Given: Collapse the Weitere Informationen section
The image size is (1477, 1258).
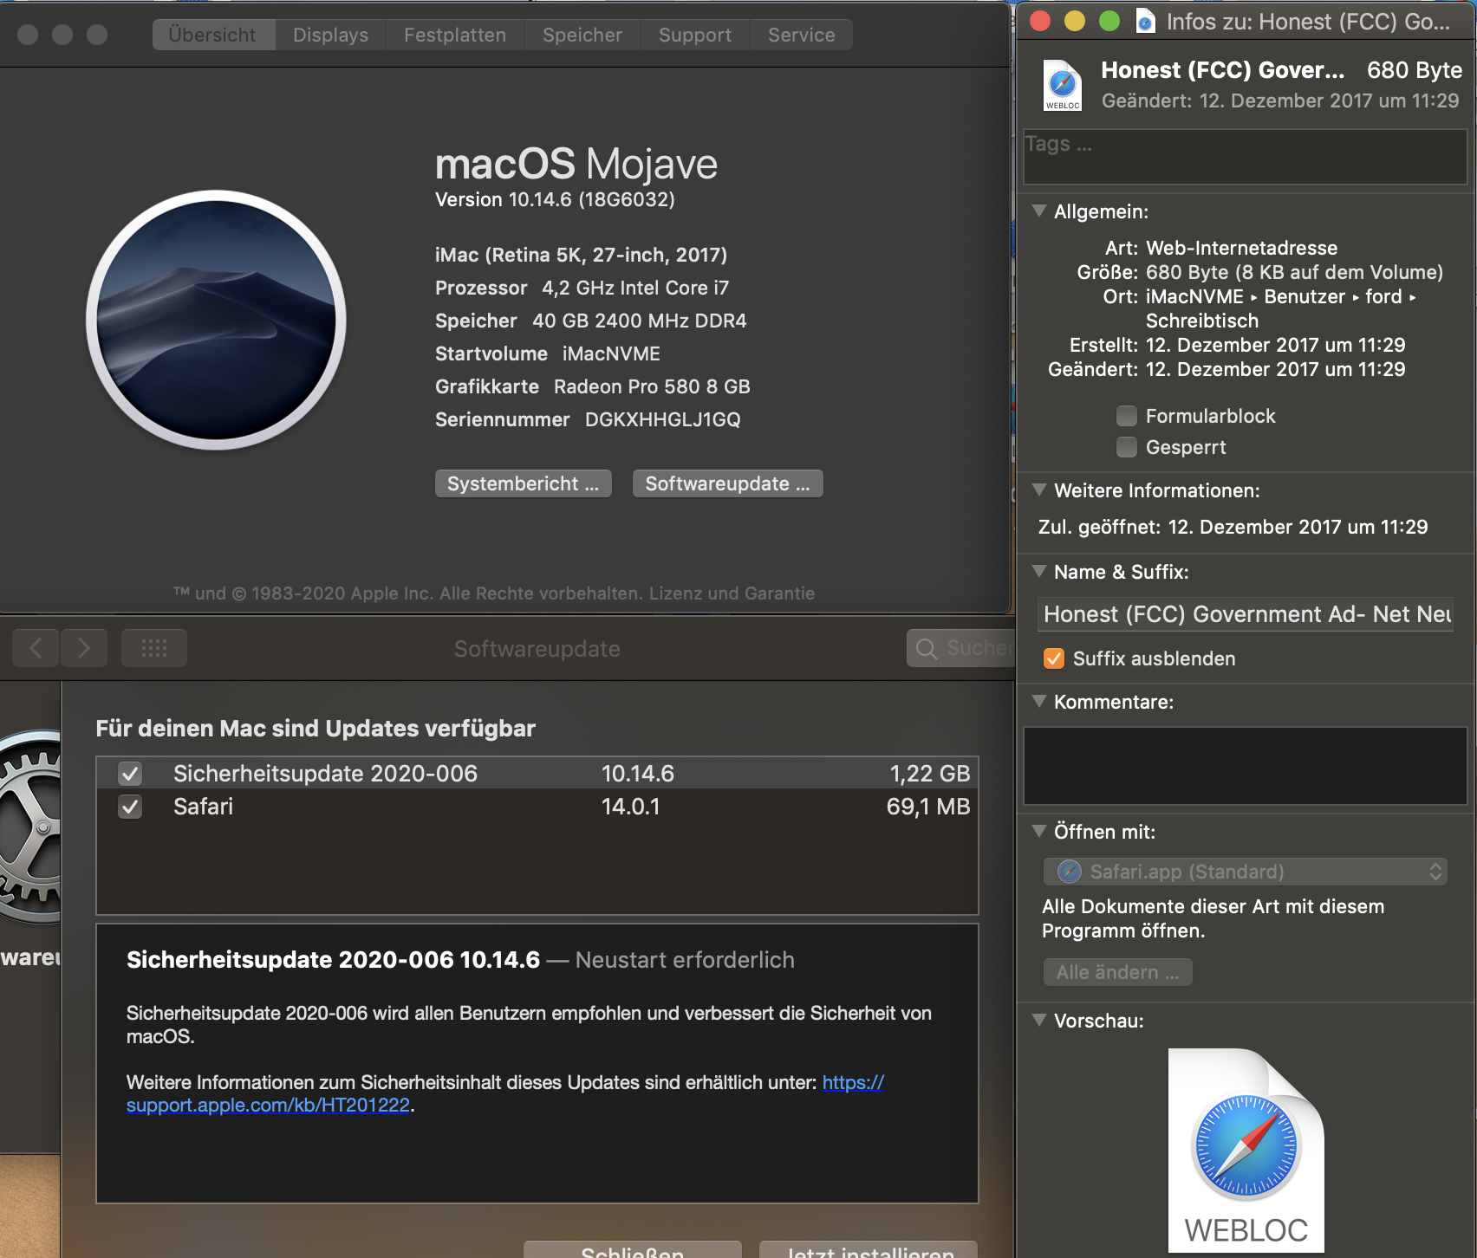Looking at the screenshot, I should coord(1039,490).
